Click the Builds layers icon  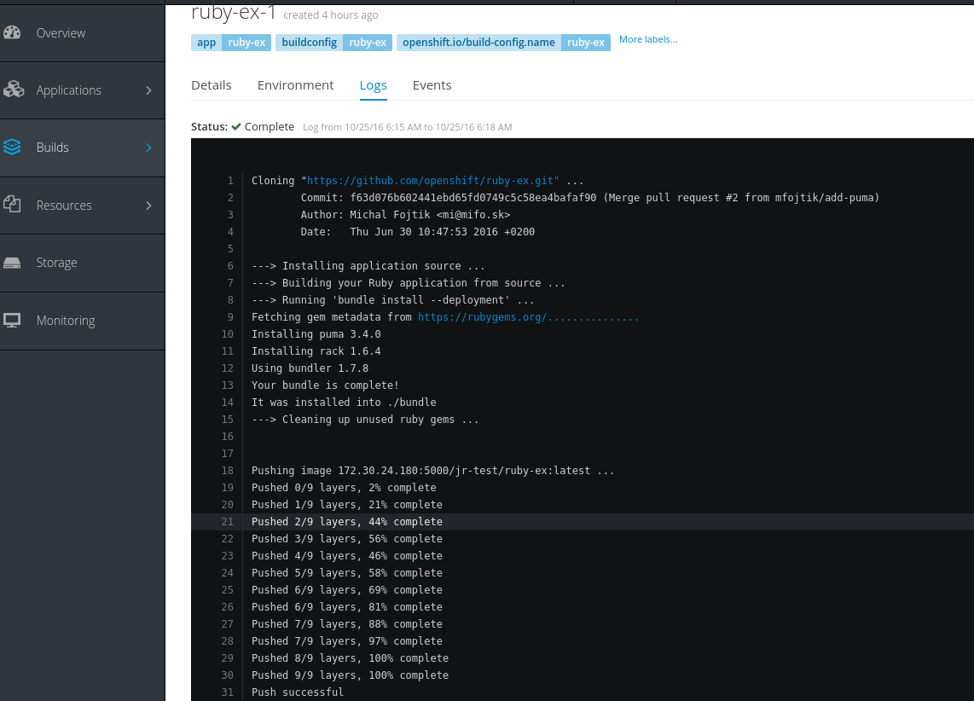pos(12,148)
